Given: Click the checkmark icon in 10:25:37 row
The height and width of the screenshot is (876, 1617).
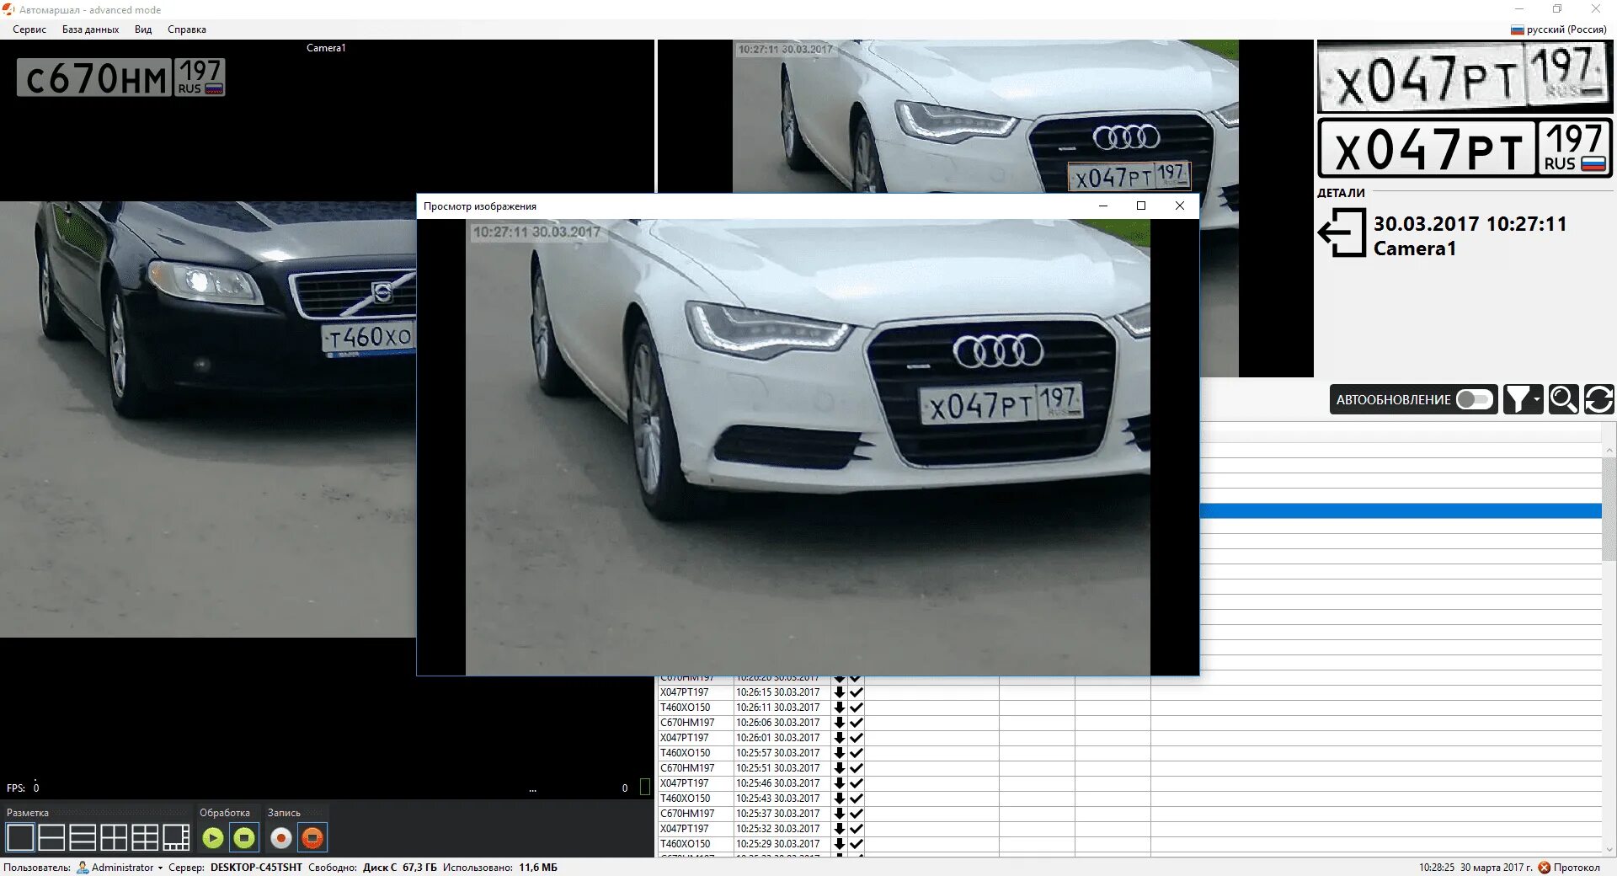Looking at the screenshot, I should pos(856,814).
